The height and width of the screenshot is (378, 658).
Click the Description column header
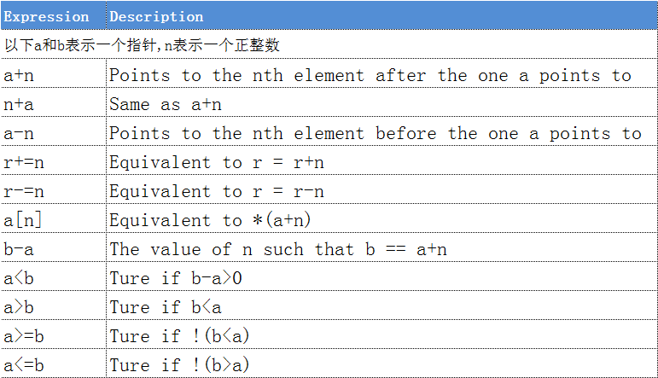[156, 16]
